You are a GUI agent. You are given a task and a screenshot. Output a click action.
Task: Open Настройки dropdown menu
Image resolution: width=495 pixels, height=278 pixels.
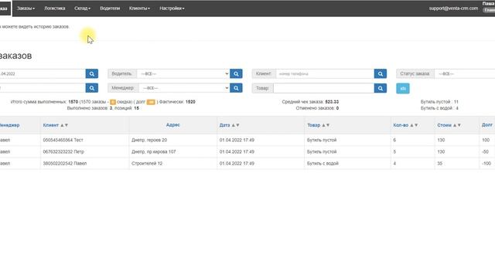(x=172, y=8)
